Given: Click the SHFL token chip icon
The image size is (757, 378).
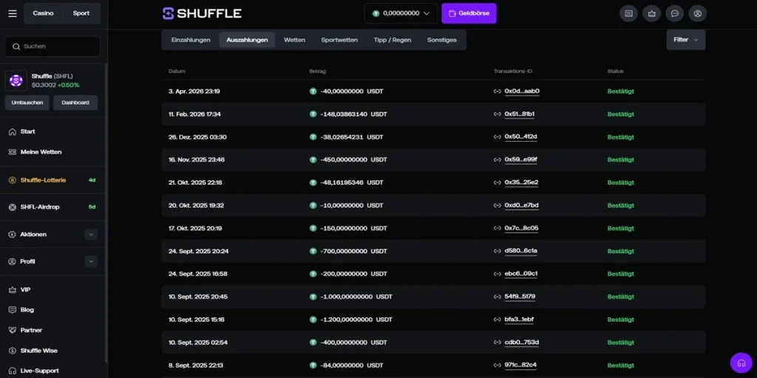Looking at the screenshot, I should coord(16,80).
